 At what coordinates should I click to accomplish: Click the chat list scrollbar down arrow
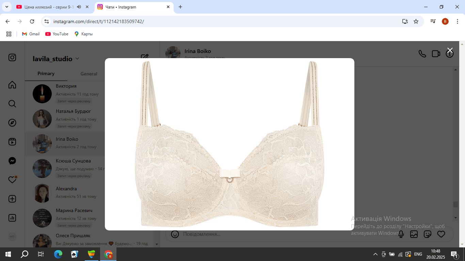tap(157, 244)
